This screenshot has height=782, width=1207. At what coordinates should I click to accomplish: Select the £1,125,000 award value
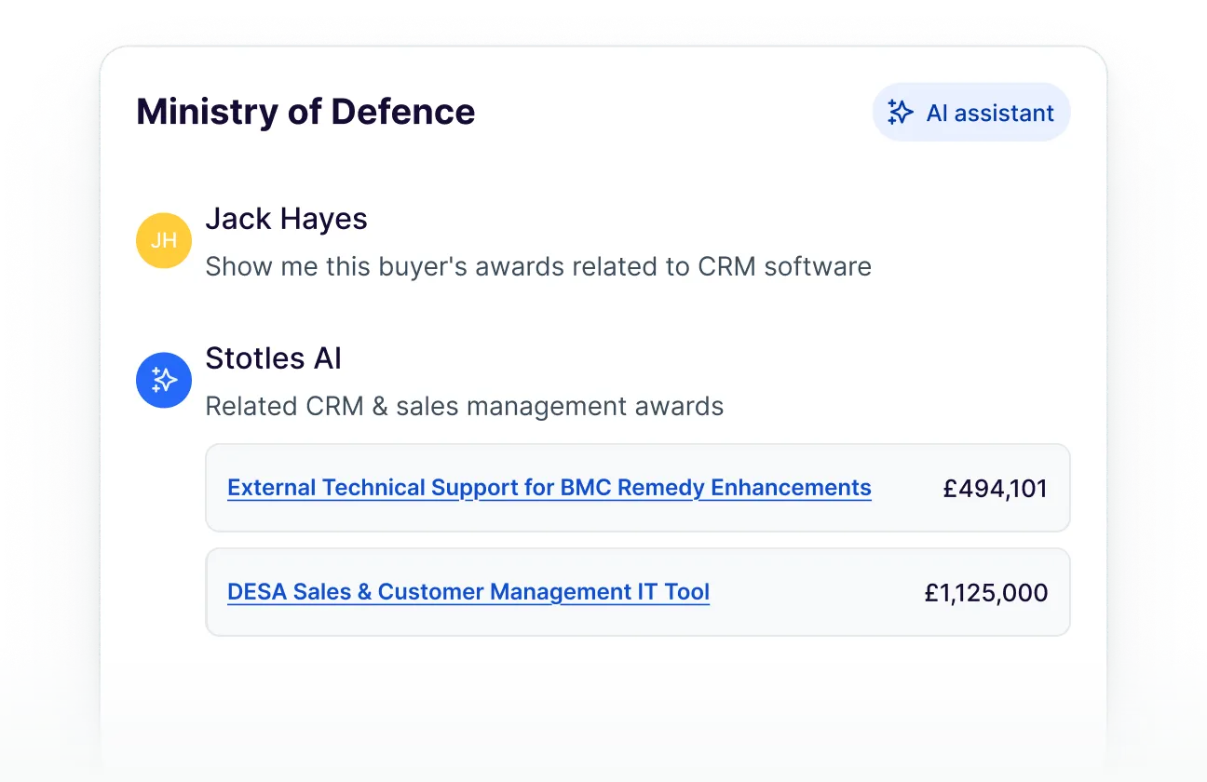986,592
